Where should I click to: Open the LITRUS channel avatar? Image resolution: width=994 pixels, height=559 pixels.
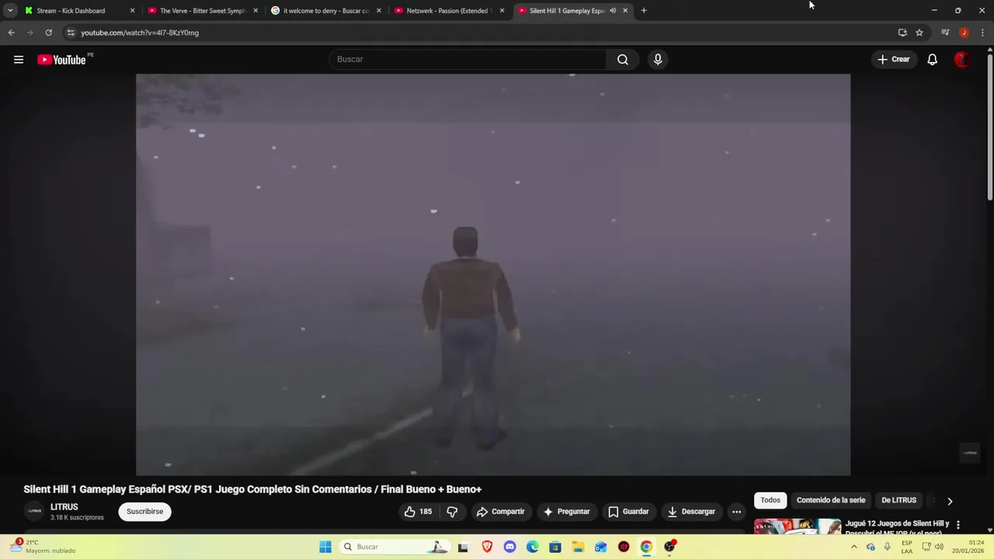pyautogui.click(x=34, y=511)
